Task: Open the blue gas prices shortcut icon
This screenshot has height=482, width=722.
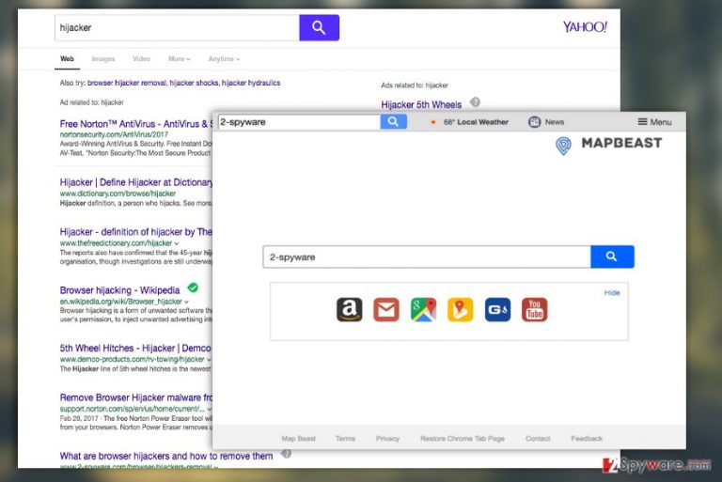Action: point(497,309)
